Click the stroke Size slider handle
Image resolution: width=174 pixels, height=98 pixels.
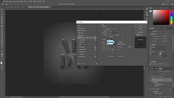[108, 29]
